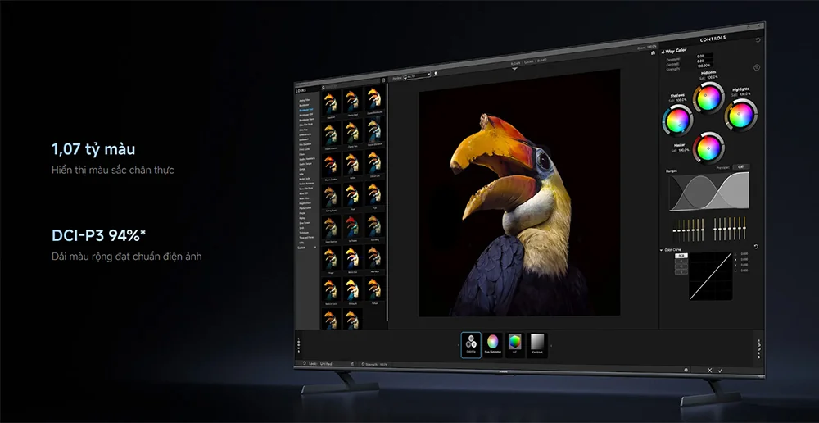The height and width of the screenshot is (423, 819).
Task: Reset the 4-Way Color controls
Action: coord(756,68)
